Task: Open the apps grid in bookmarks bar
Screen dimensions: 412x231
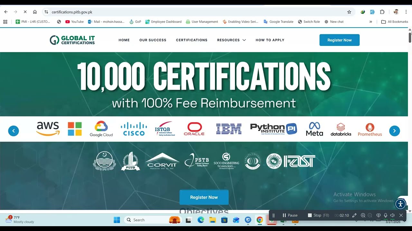Action: pyautogui.click(x=5, y=22)
